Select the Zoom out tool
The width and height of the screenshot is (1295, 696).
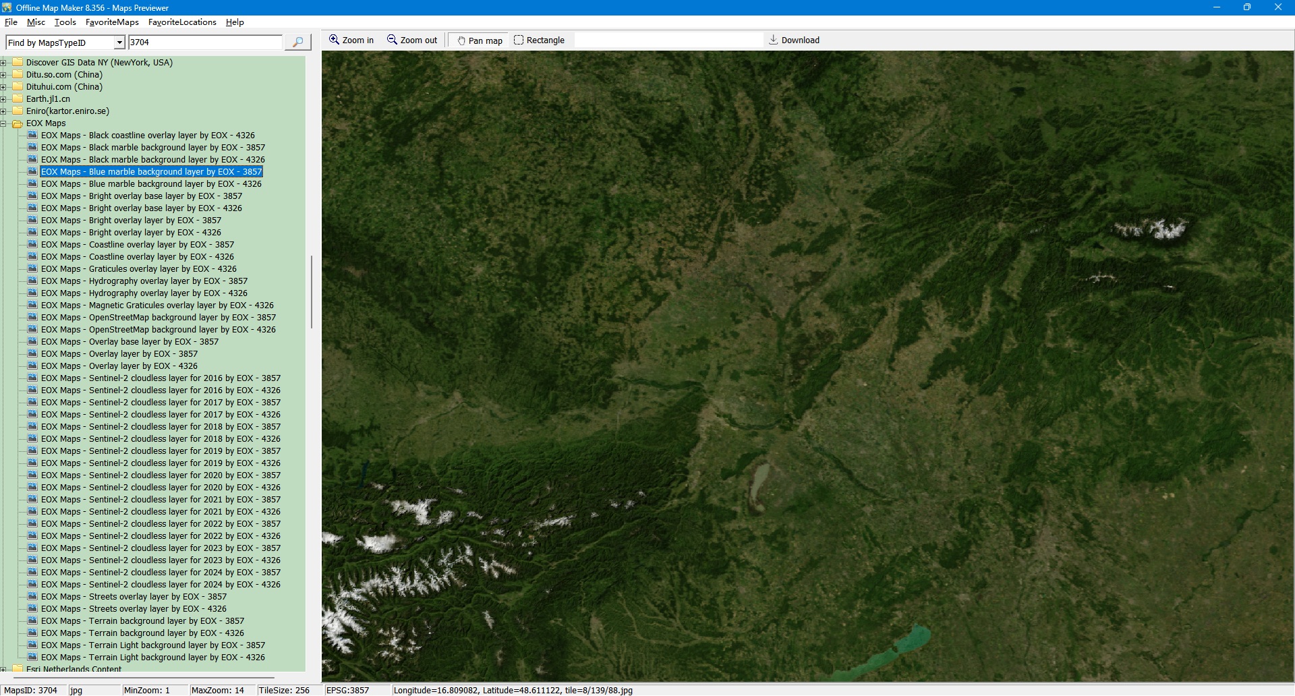pyautogui.click(x=412, y=40)
